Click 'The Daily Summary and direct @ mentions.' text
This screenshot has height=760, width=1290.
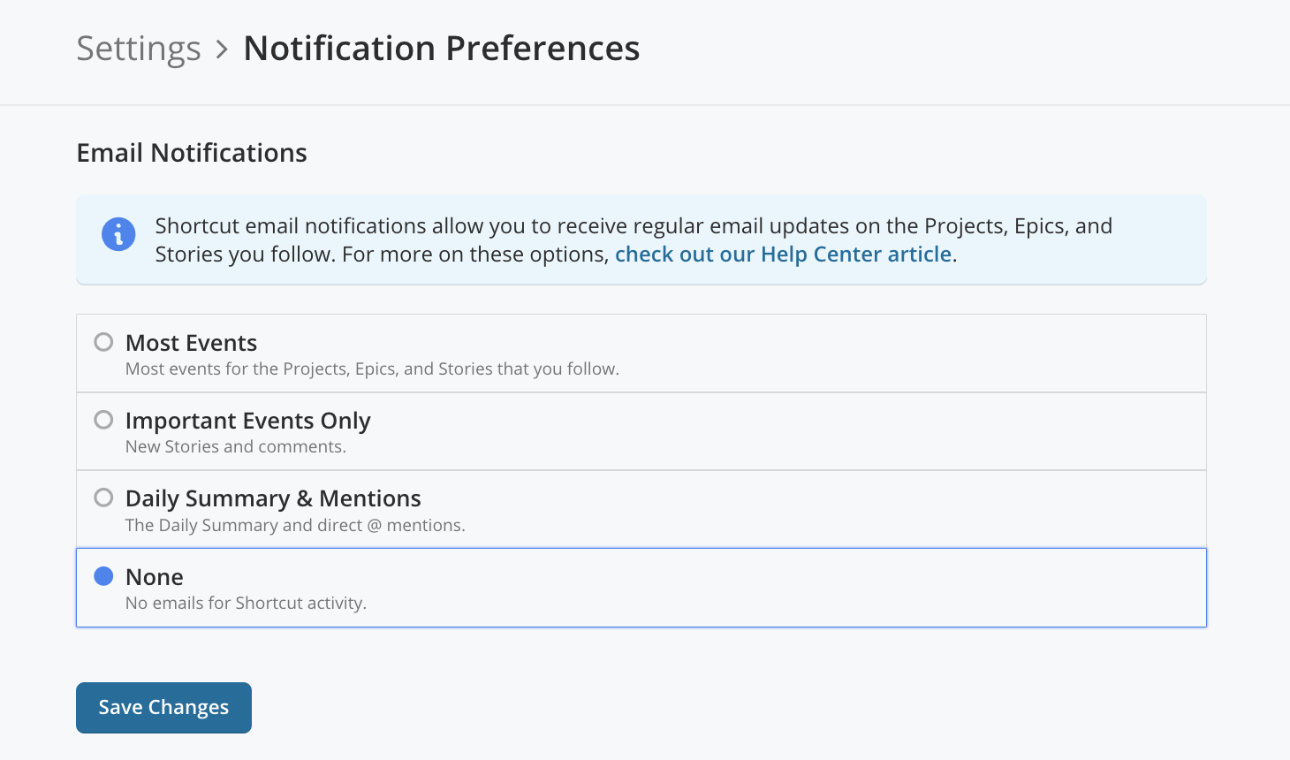(295, 526)
